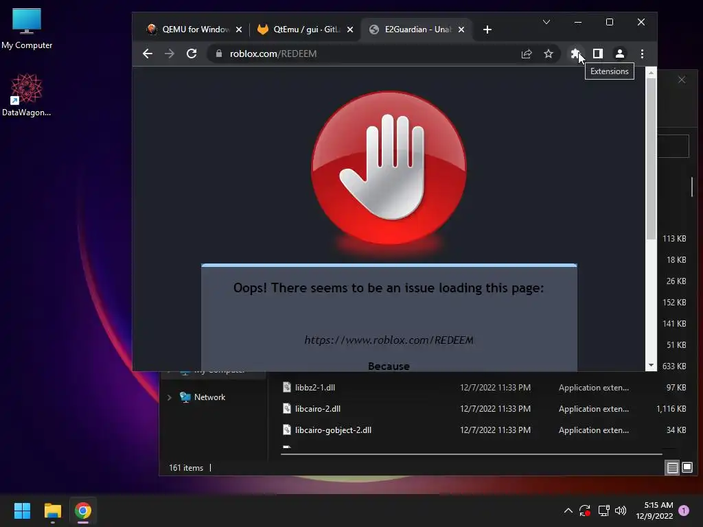Open the Windows Start menu
The image size is (703, 527).
(x=22, y=511)
